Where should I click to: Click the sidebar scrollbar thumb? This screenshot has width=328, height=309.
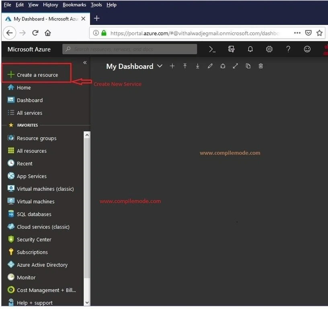pos(87,208)
